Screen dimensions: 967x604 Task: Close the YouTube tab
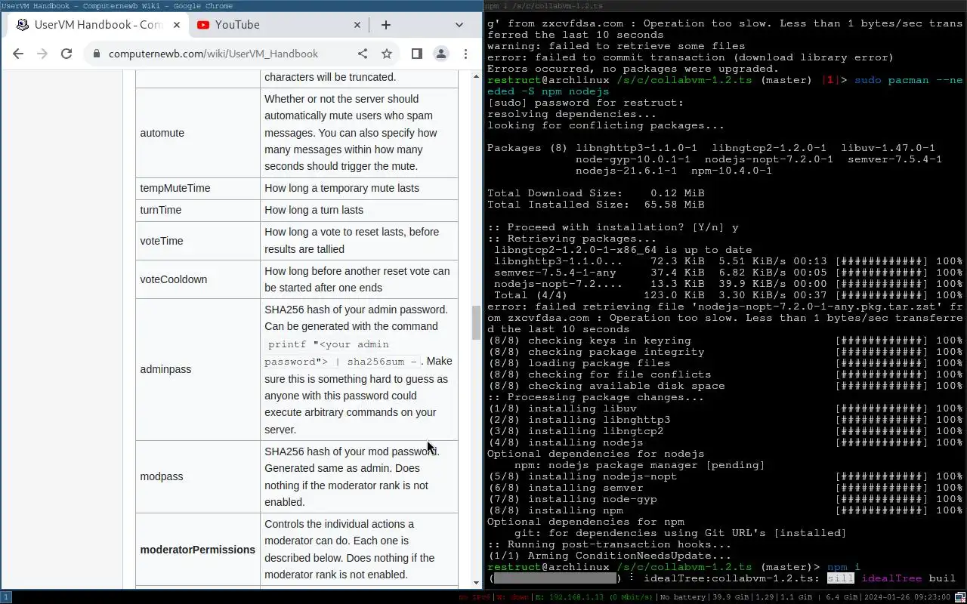pyautogui.click(x=358, y=25)
